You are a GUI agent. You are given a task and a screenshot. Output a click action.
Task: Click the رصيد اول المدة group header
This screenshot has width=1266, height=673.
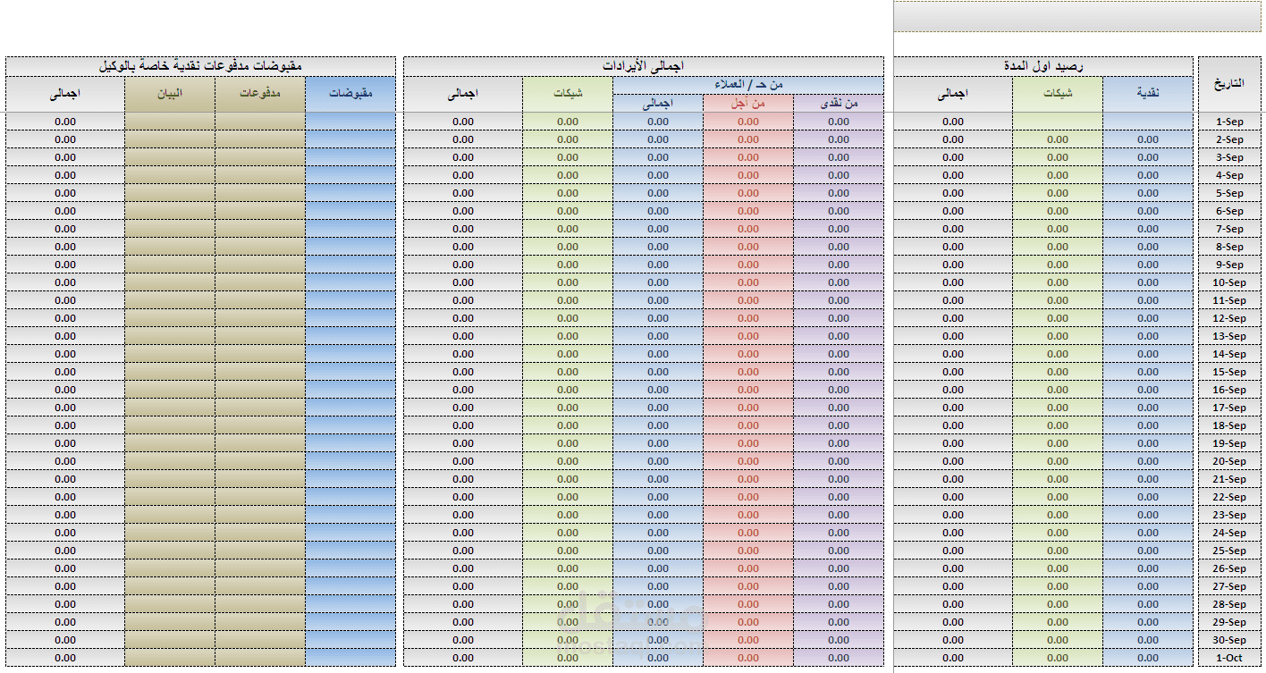pos(1043,67)
